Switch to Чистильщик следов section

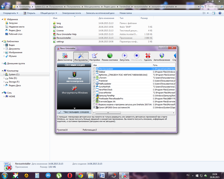click(x=74, y=112)
